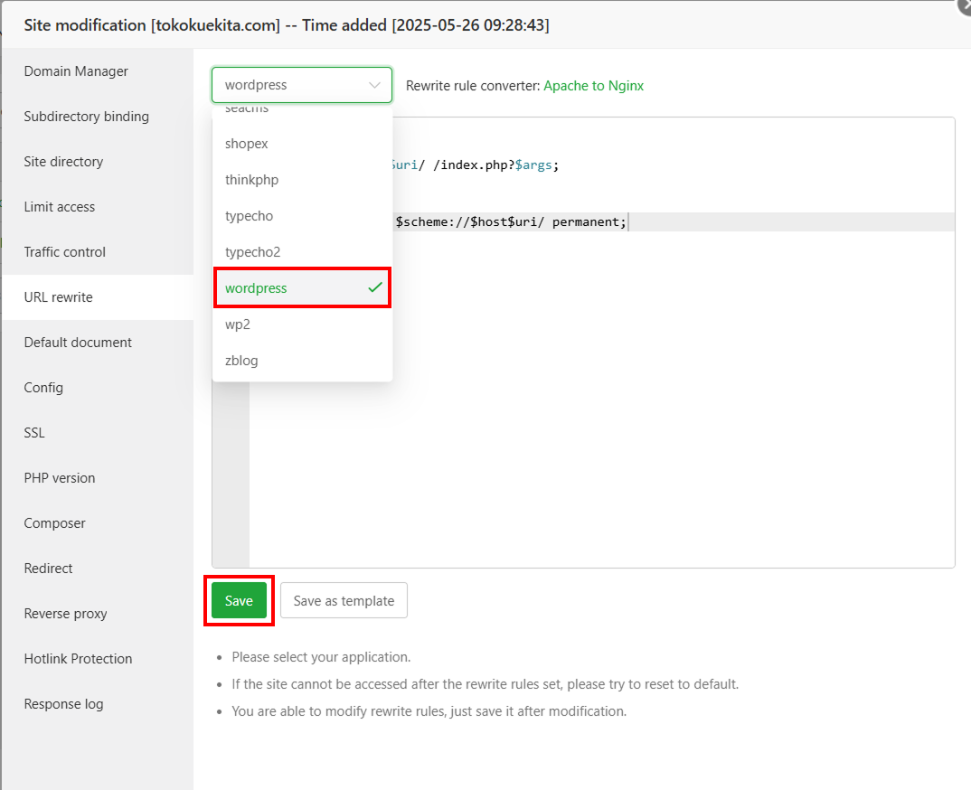The width and height of the screenshot is (971, 790).
Task: Click "Save as template"
Action: tap(344, 600)
